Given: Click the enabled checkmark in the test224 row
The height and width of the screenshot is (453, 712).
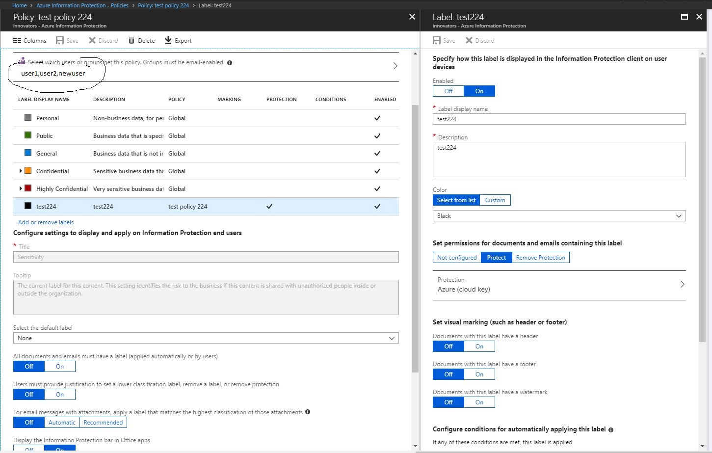Looking at the screenshot, I should pos(377,207).
